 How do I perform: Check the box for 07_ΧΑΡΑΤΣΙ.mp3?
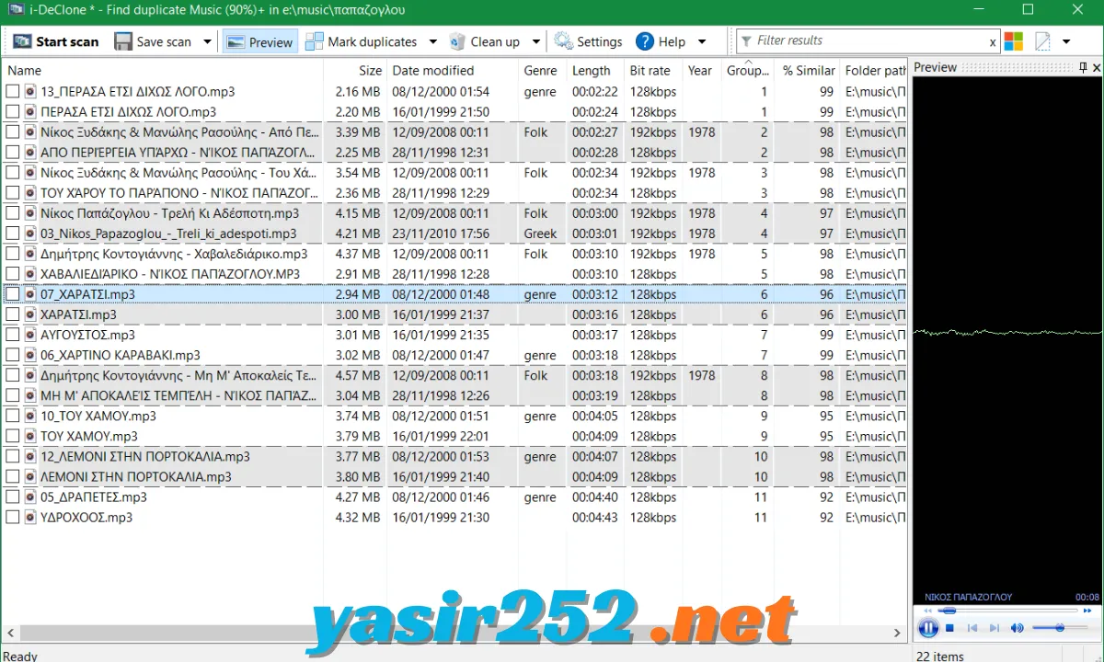(13, 294)
